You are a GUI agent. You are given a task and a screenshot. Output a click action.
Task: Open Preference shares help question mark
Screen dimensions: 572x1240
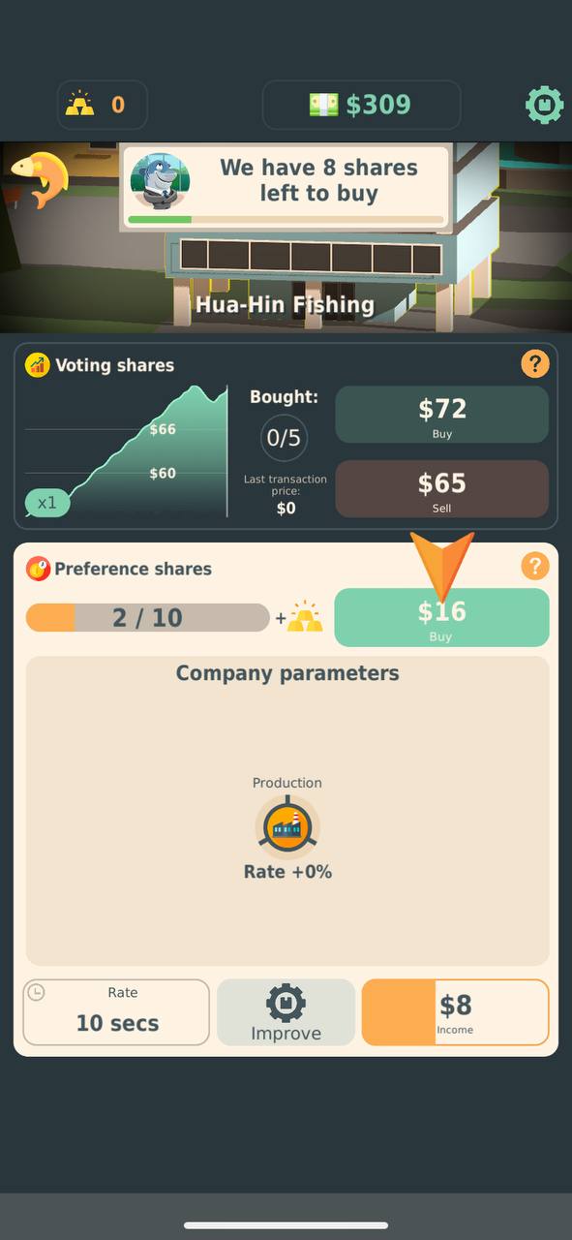[534, 567]
